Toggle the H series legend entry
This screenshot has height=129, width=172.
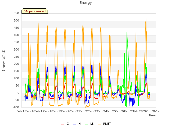[77, 124]
